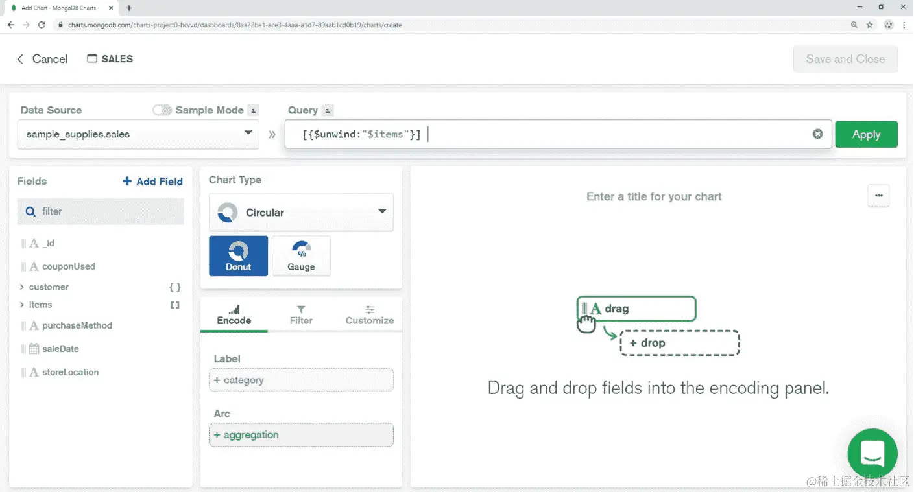Click Add Field
The width and height of the screenshot is (914, 492).
pyautogui.click(x=153, y=182)
